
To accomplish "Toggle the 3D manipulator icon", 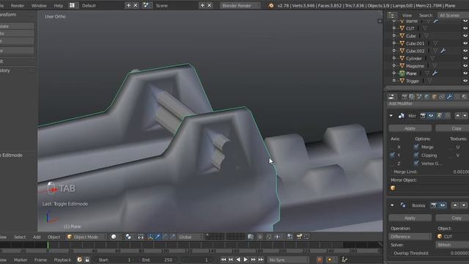I will pos(150,237).
